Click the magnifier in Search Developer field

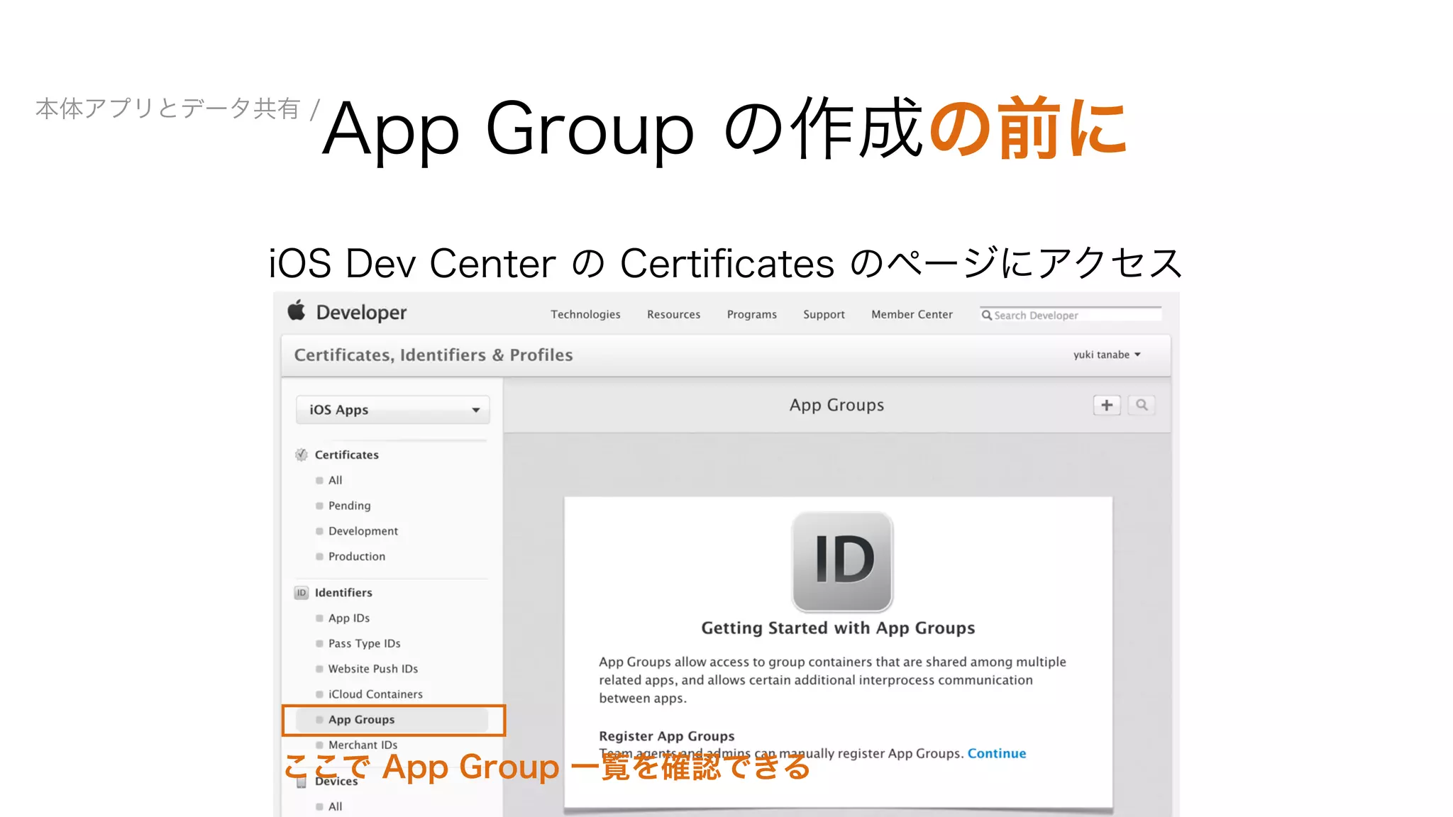(x=986, y=315)
